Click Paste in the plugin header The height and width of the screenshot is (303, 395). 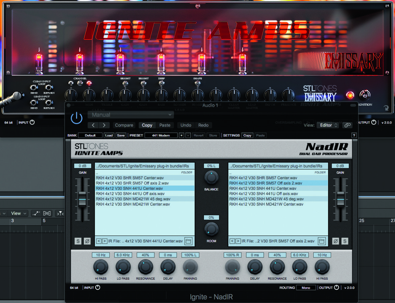click(165, 125)
